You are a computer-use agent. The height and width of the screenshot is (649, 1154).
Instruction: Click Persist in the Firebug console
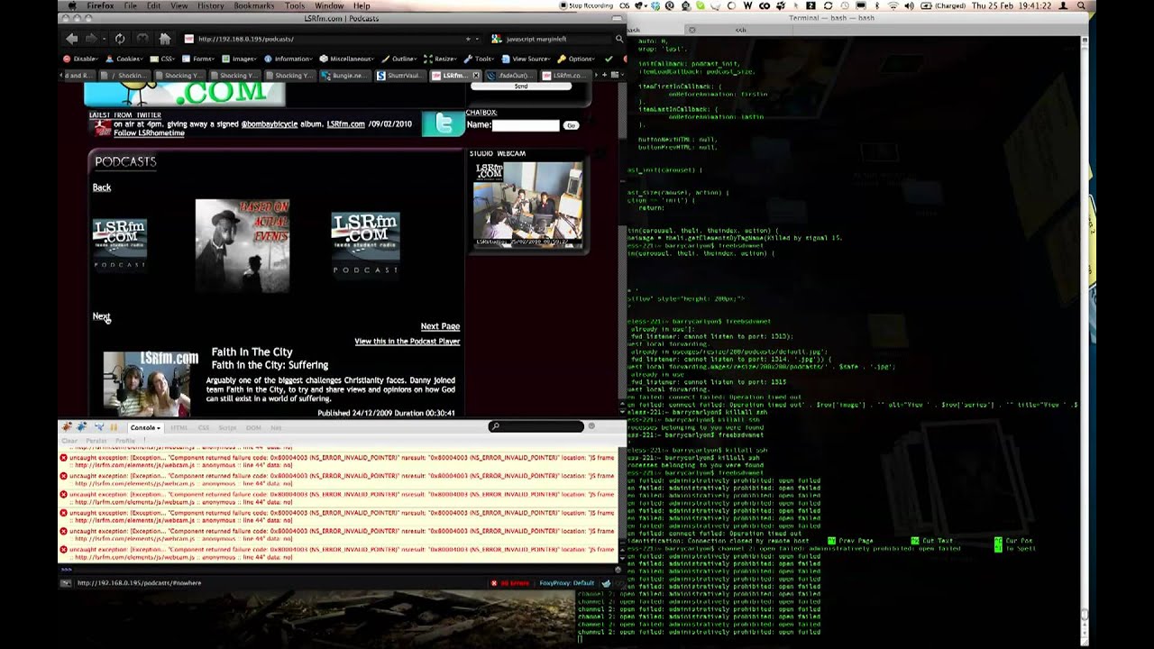point(96,441)
